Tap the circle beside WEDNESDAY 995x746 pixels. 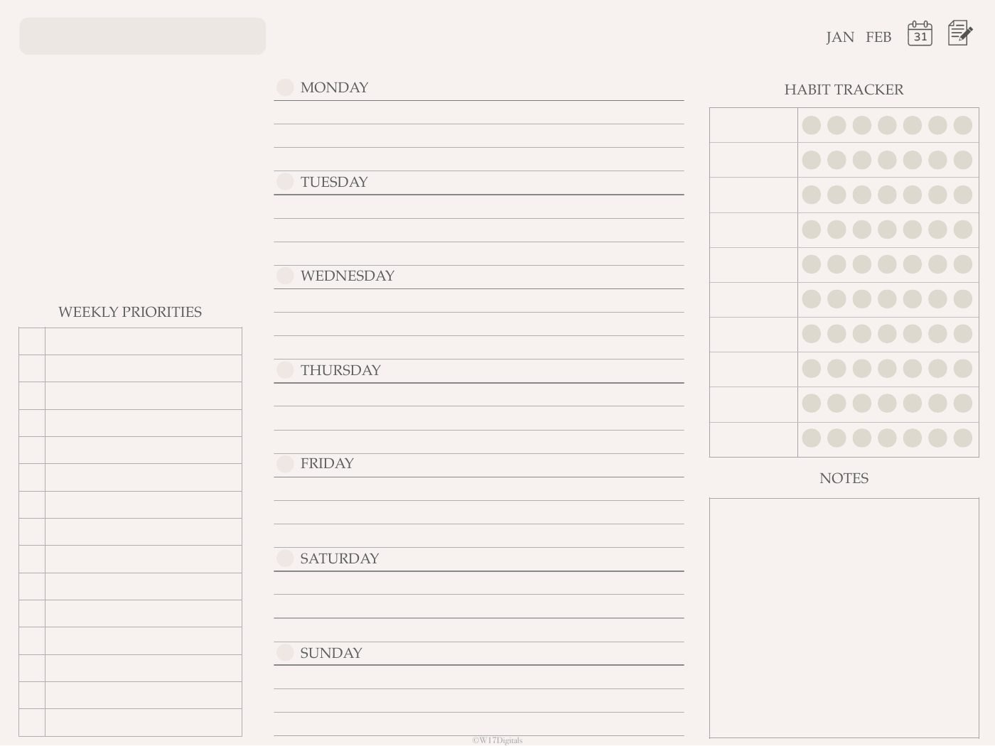(285, 276)
